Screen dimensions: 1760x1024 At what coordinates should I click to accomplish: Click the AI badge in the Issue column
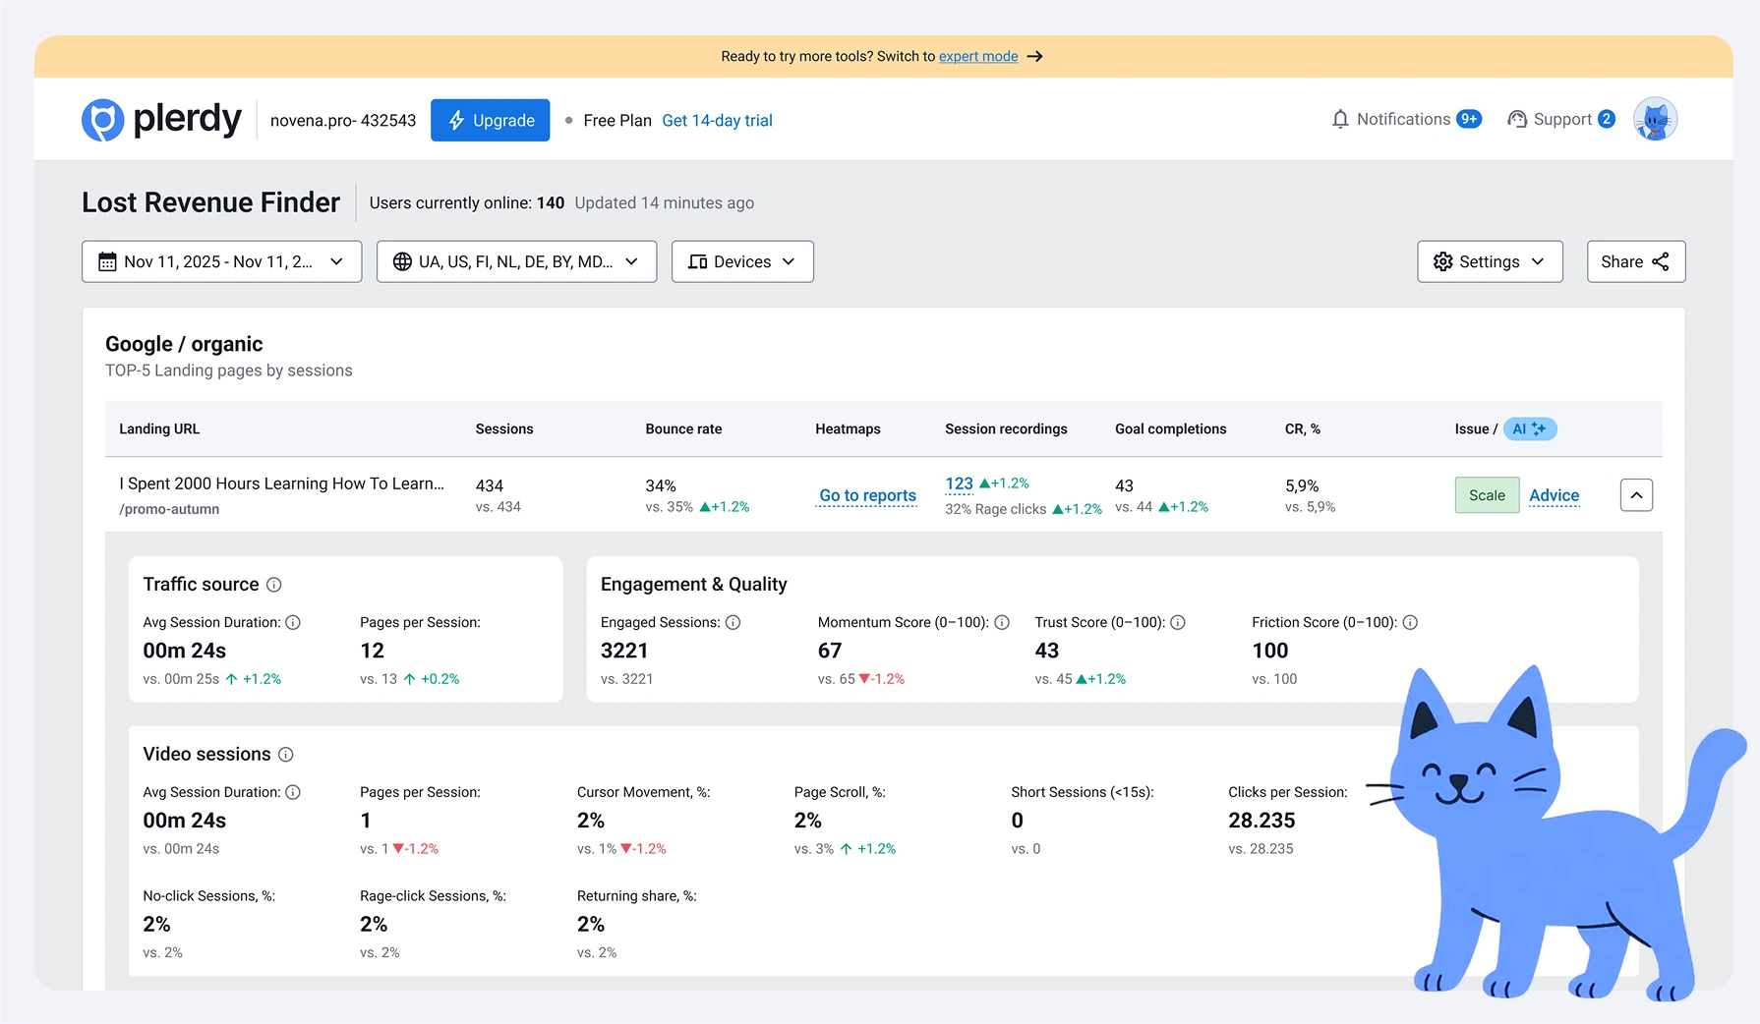point(1530,428)
